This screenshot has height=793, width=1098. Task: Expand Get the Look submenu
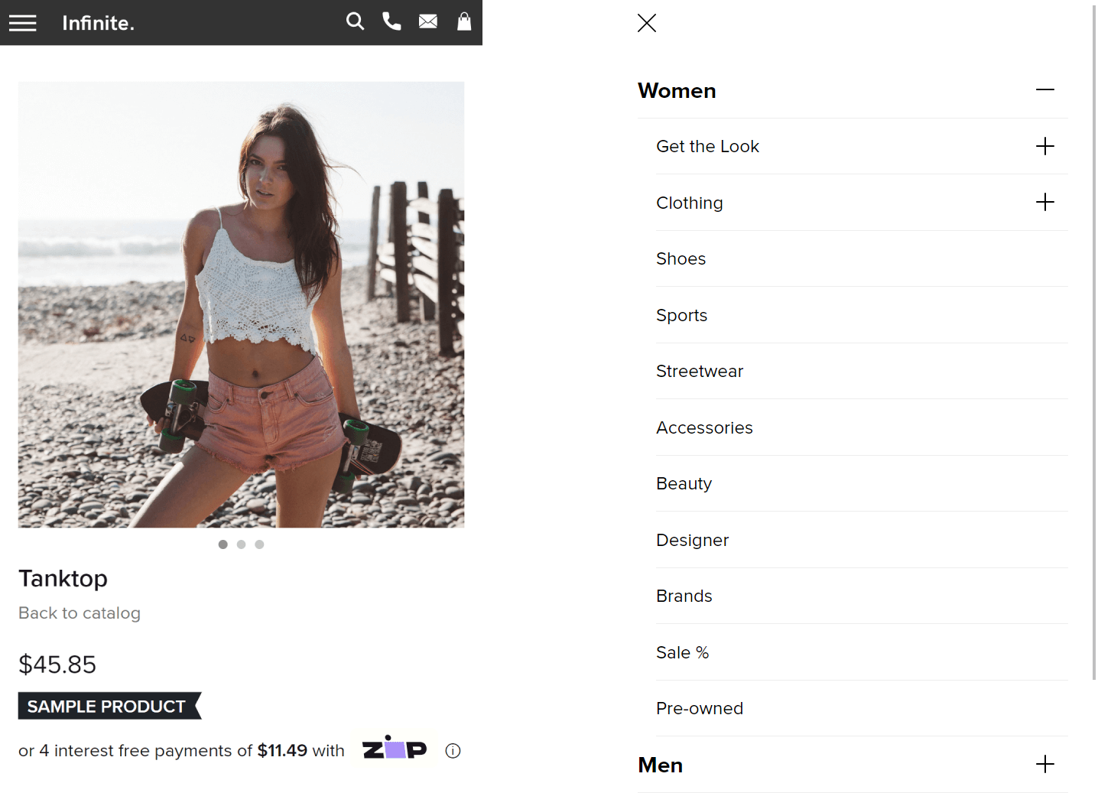click(x=1045, y=146)
